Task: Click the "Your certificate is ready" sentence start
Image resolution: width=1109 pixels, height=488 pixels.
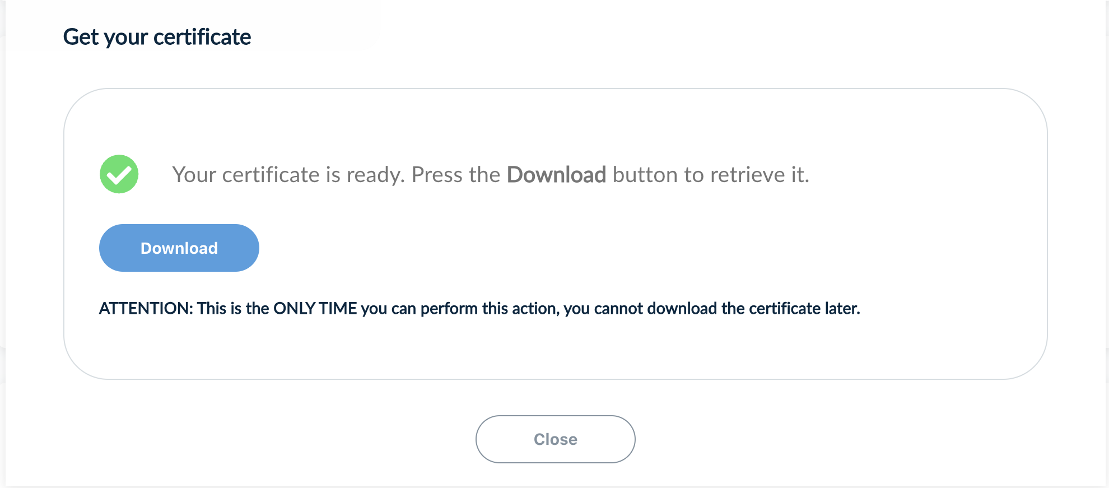Action: (x=246, y=175)
